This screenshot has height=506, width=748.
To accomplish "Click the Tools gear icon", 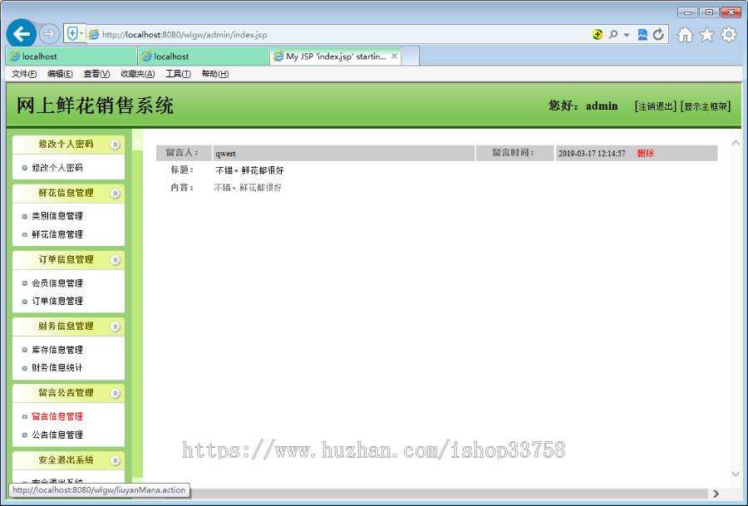I will coord(729,35).
